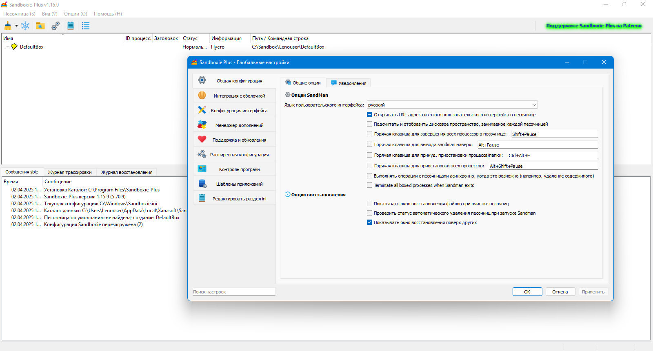Click the Shift+Pause hotkey field
Viewport: 653px width, 351px height.
[555, 134]
